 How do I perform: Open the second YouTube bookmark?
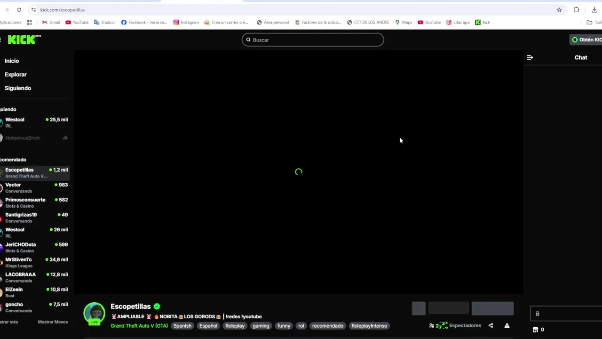tap(429, 22)
